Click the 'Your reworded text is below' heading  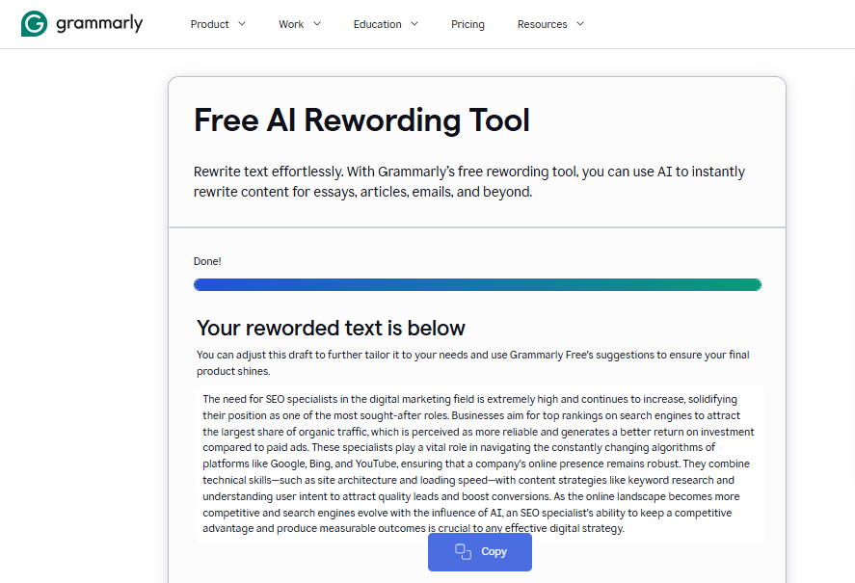coord(330,328)
